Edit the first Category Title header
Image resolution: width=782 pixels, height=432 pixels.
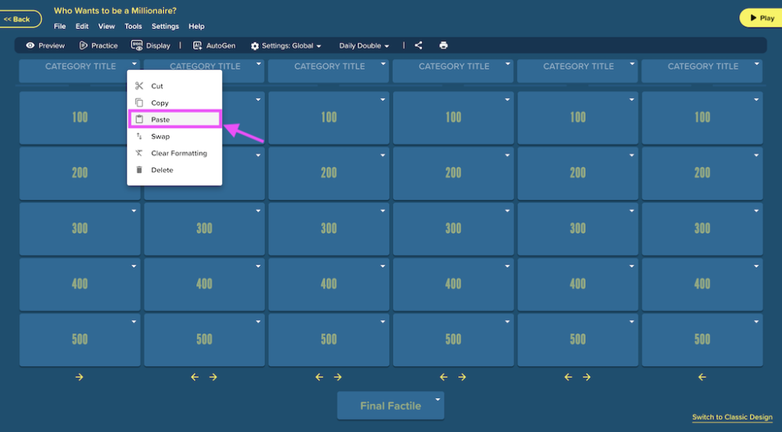pyautogui.click(x=80, y=70)
